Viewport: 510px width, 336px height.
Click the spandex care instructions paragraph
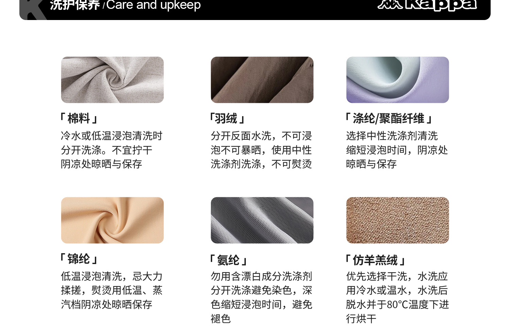pos(261,297)
